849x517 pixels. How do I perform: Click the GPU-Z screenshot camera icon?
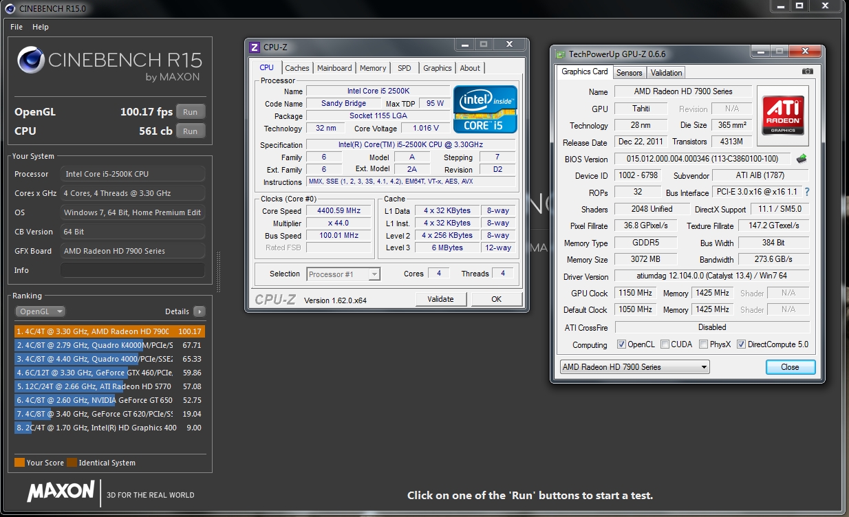click(x=808, y=71)
